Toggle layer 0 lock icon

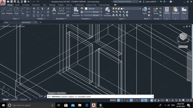coord(119,9)
